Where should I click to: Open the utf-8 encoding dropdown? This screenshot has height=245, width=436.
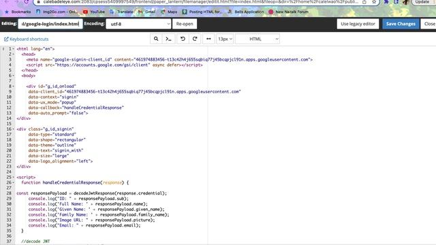pyautogui.click(x=138, y=24)
